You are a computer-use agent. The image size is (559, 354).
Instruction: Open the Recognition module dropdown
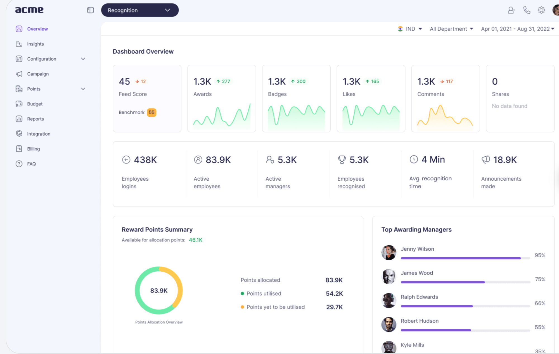click(140, 10)
